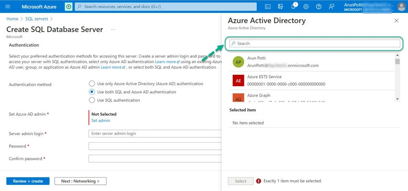408x191 pixels.
Task: Open the account avatar menu
Action: point(401,7)
